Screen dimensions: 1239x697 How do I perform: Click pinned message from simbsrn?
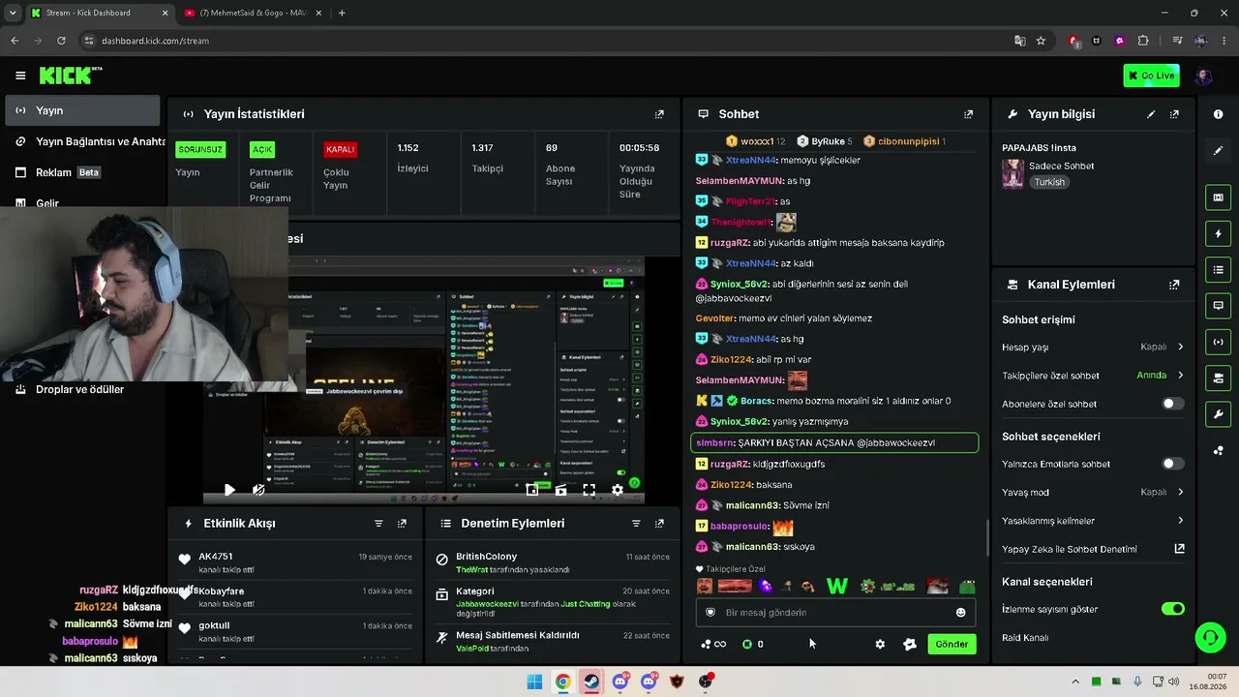coord(834,442)
